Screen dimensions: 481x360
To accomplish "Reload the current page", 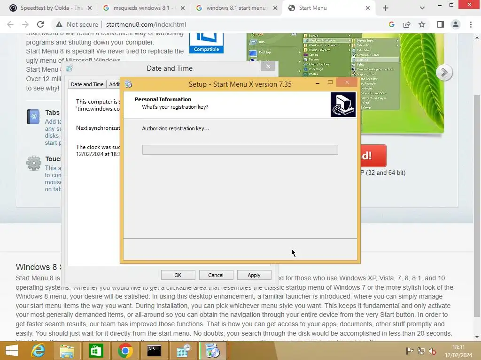I will [40, 24].
